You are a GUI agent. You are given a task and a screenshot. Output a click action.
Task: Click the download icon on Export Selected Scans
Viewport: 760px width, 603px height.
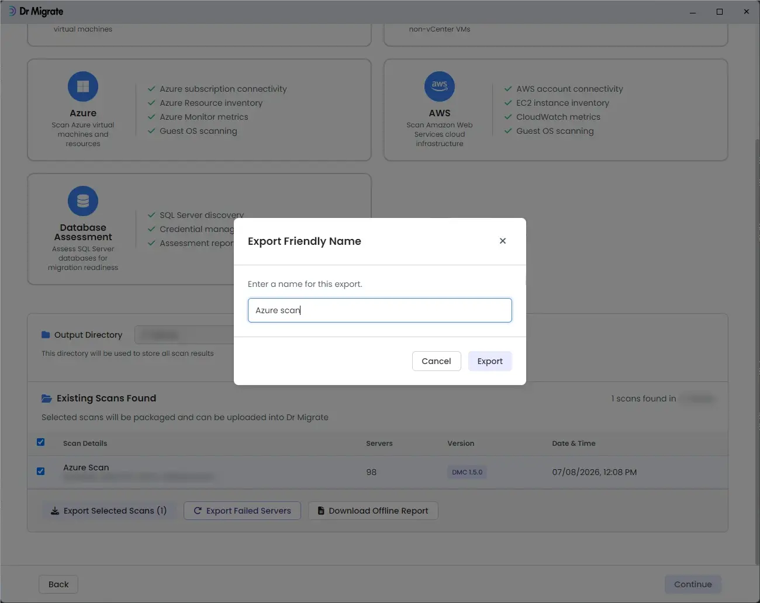pos(55,511)
